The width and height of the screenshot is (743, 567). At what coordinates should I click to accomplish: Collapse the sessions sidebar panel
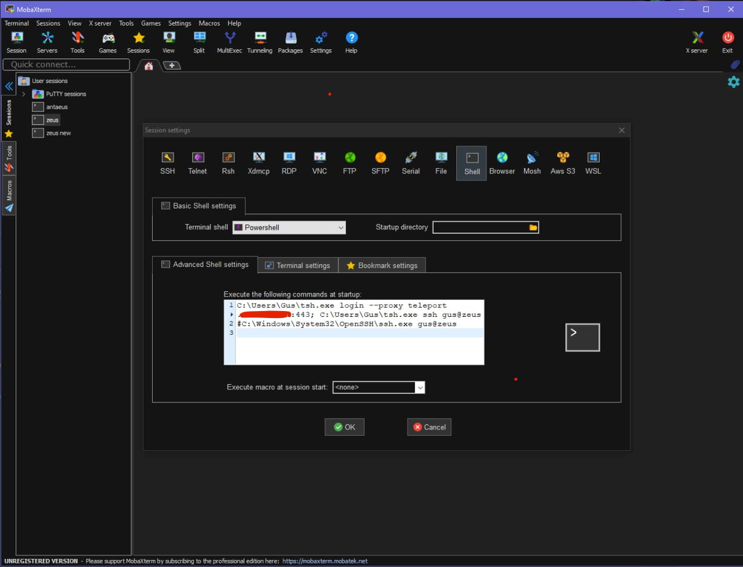point(9,85)
